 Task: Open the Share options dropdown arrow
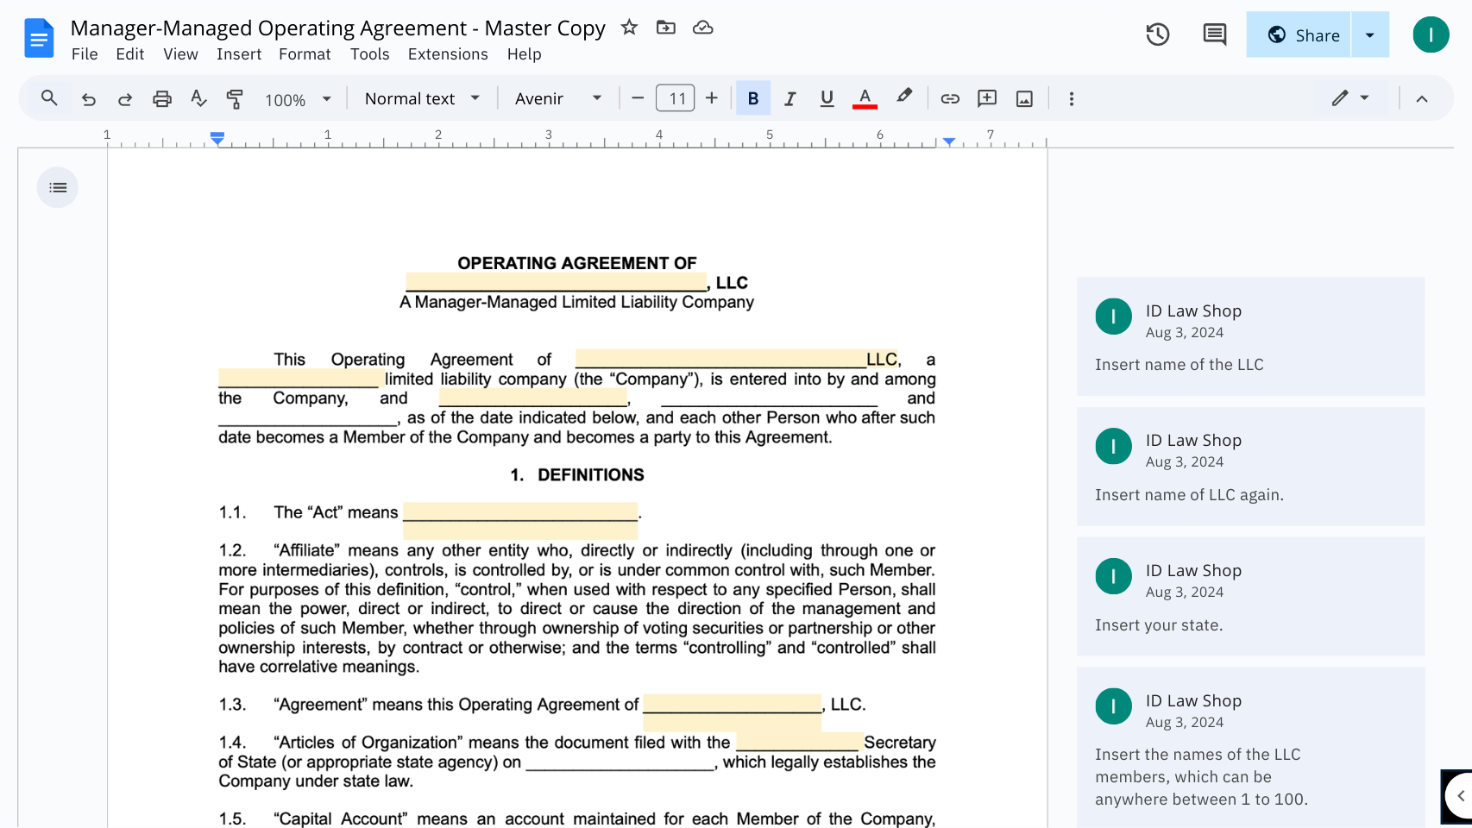1370,34
